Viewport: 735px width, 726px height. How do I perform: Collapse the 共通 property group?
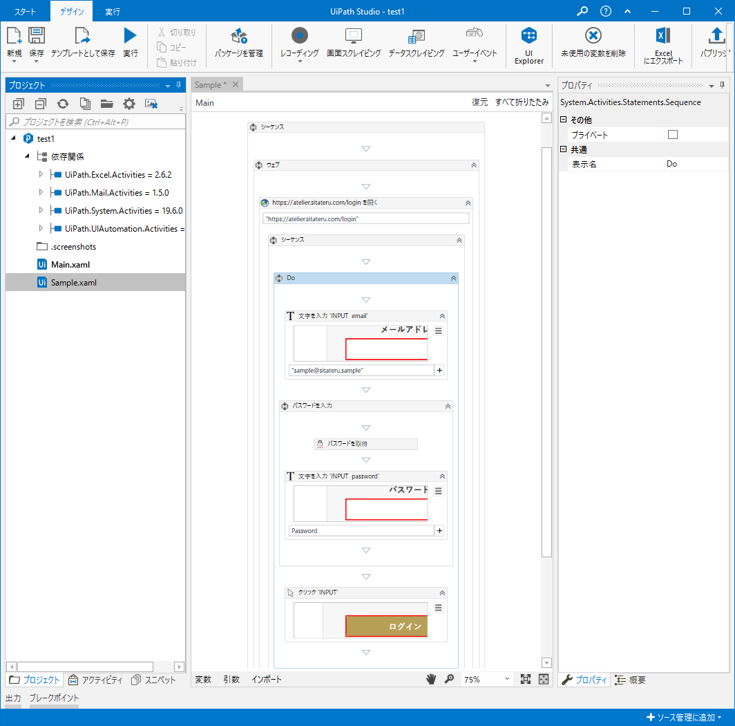564,149
